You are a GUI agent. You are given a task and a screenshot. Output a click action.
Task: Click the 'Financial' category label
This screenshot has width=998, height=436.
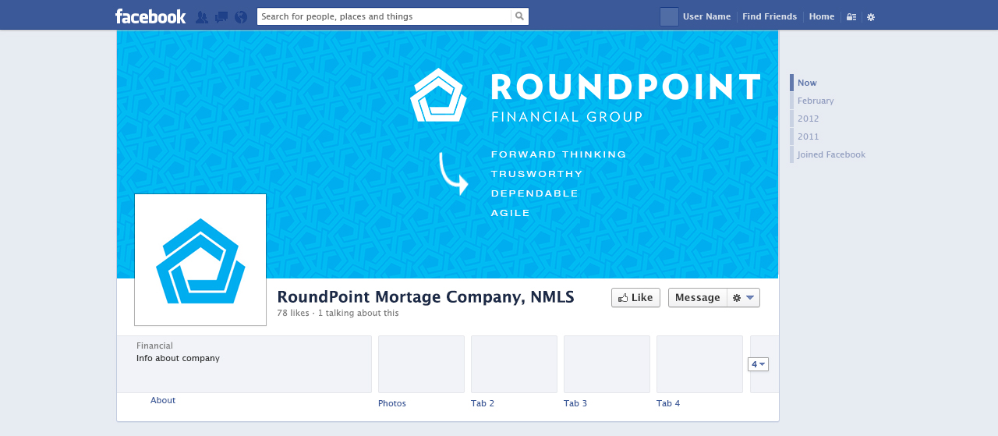point(154,346)
